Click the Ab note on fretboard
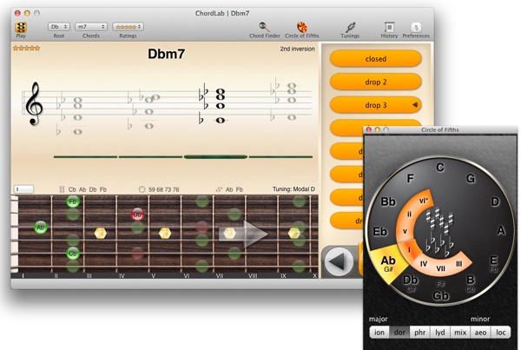Viewport: 521px width, 350px height. [40, 228]
